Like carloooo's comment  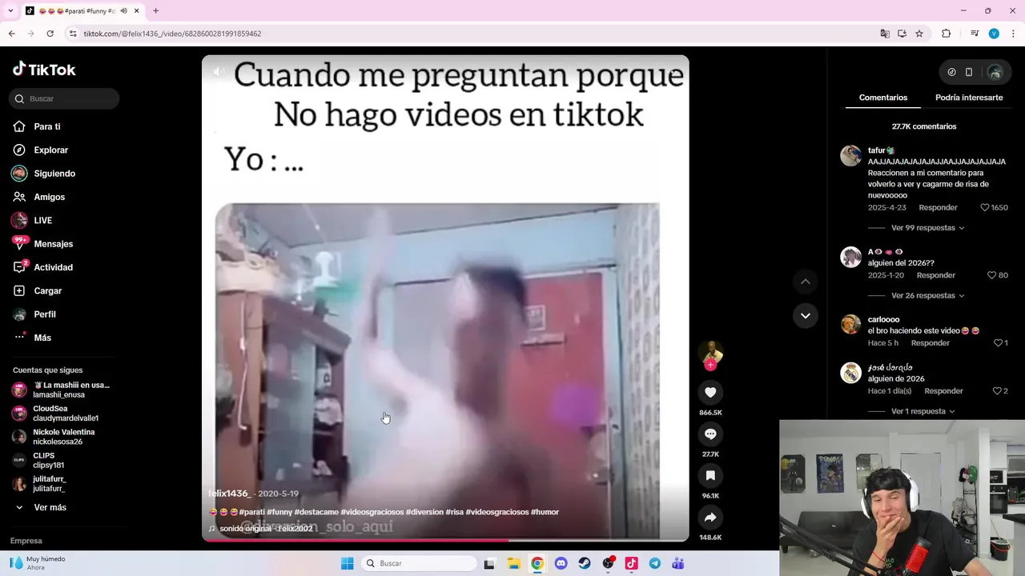coord(998,342)
